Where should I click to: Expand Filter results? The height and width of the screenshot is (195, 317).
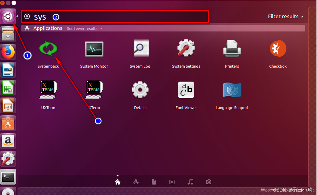point(286,16)
